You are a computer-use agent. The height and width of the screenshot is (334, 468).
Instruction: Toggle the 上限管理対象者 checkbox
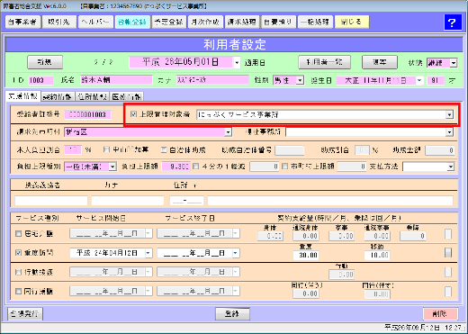(133, 114)
